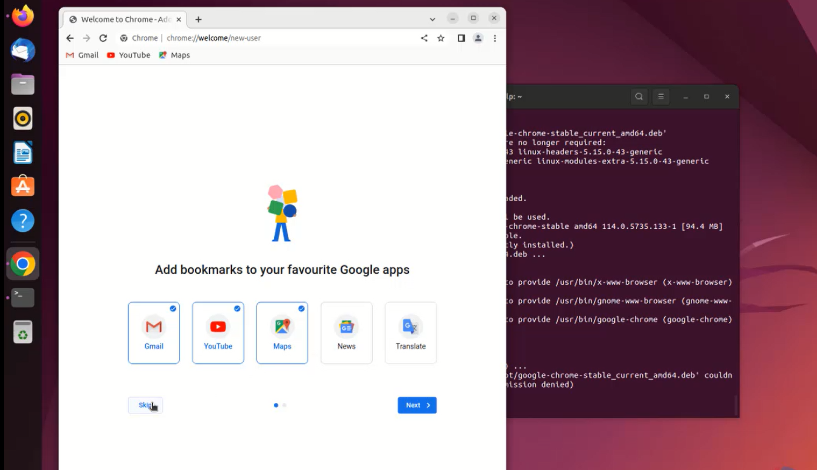Select the News app card

(x=346, y=333)
